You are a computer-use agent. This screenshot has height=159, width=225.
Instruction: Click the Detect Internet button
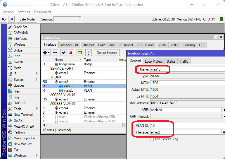[x=107, y=53]
